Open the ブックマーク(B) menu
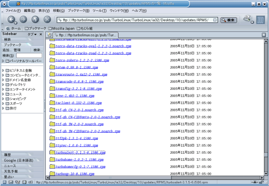 point(79,10)
